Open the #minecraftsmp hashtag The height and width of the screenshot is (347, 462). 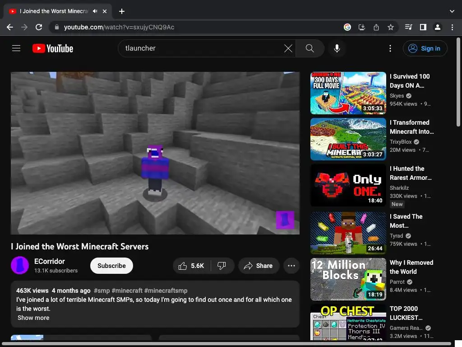166,291
